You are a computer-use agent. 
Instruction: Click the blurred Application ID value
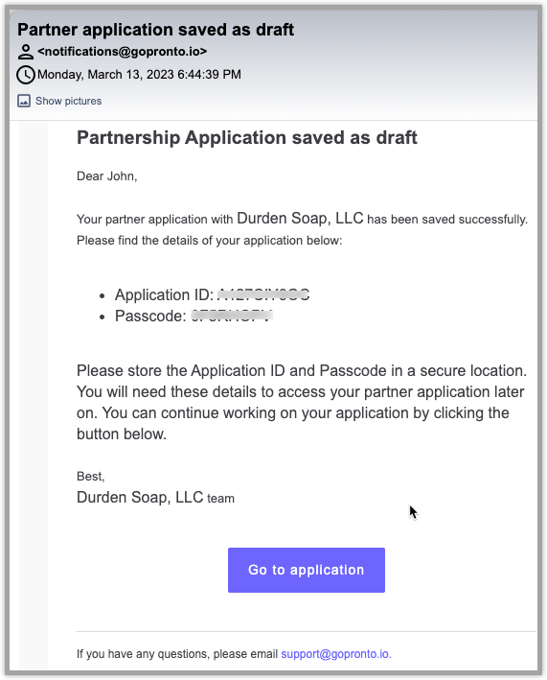point(262,294)
